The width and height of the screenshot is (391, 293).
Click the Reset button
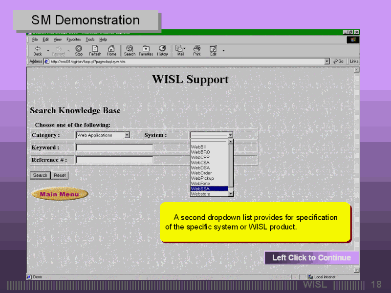point(60,175)
